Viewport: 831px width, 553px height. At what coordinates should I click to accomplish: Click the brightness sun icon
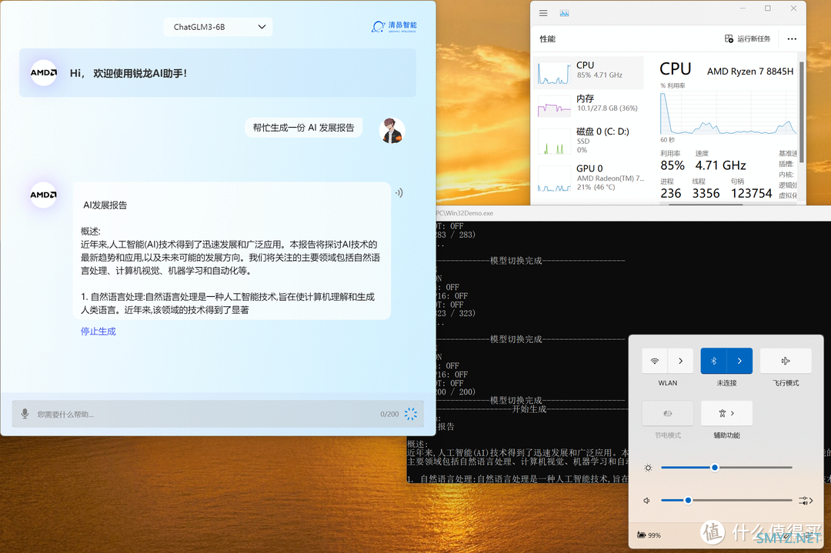[x=648, y=468]
